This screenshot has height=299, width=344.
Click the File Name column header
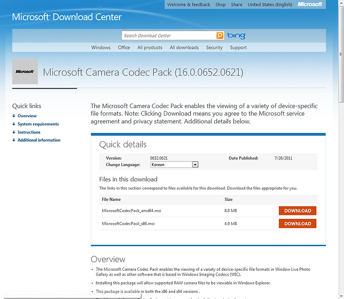coord(111,199)
